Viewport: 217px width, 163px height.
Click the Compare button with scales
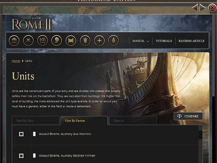pos(188,116)
